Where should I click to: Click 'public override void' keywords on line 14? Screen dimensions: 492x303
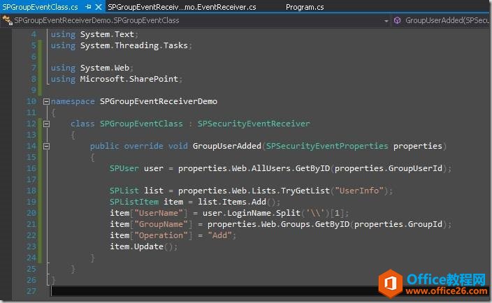coord(138,146)
